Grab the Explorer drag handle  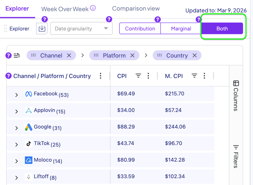pos(5,29)
